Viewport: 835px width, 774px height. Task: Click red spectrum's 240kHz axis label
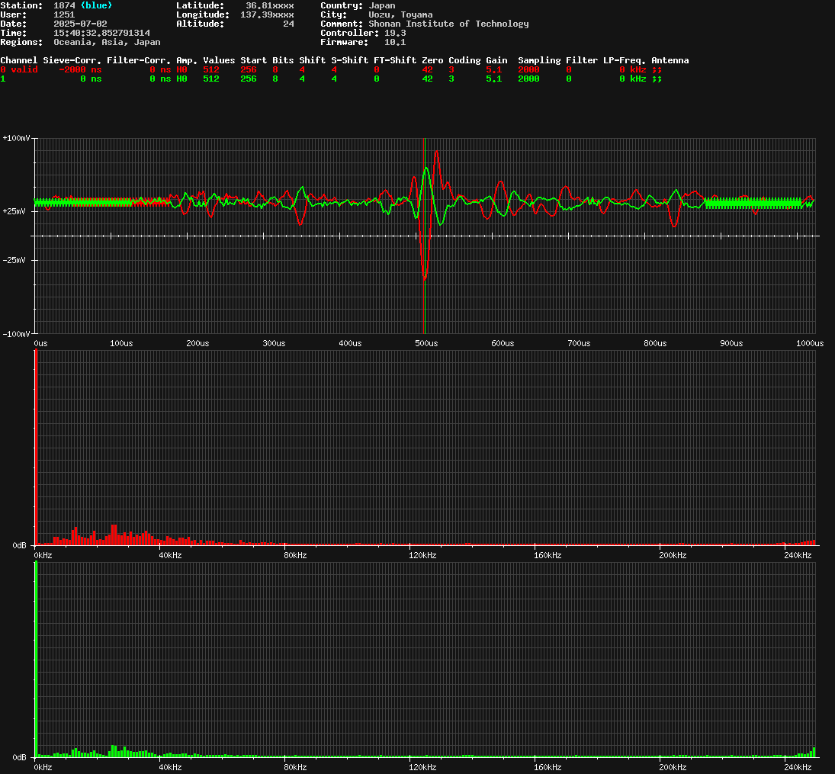coord(798,555)
